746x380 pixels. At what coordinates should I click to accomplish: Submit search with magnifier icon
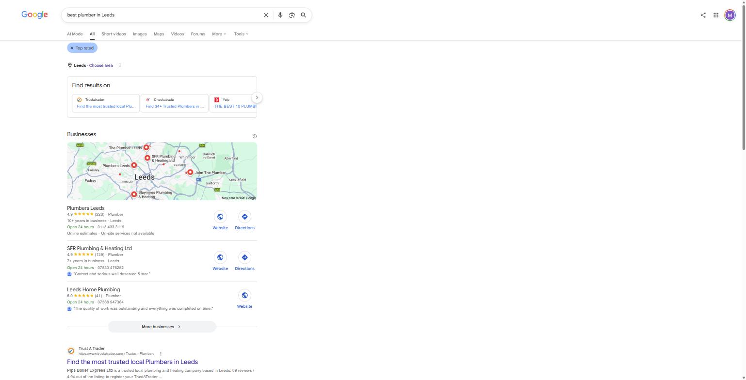click(x=304, y=15)
